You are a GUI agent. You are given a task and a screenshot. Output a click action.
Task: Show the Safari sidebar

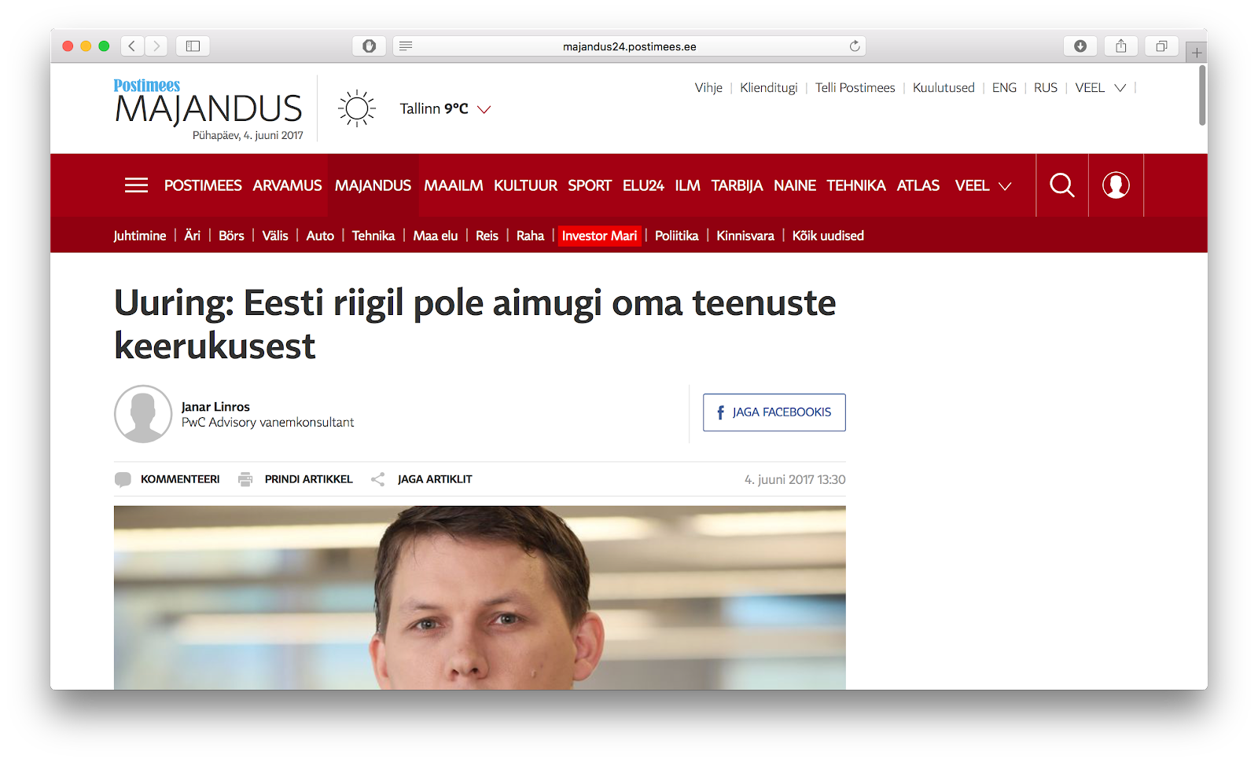(x=193, y=46)
